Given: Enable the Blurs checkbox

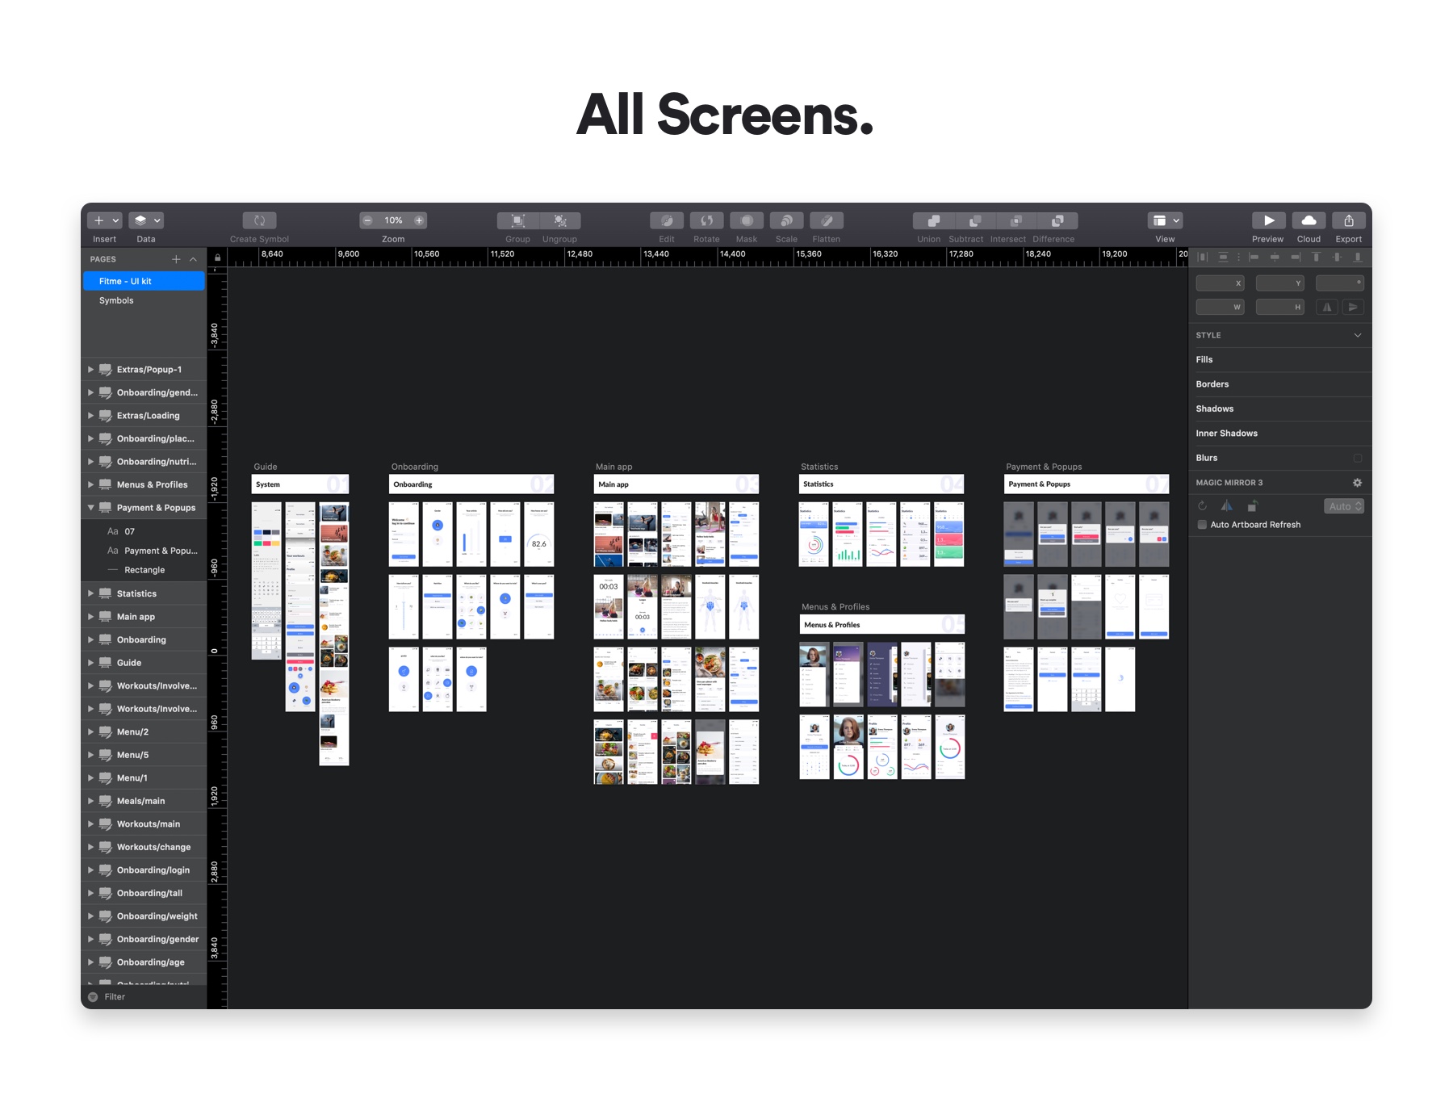Looking at the screenshot, I should (x=1359, y=457).
